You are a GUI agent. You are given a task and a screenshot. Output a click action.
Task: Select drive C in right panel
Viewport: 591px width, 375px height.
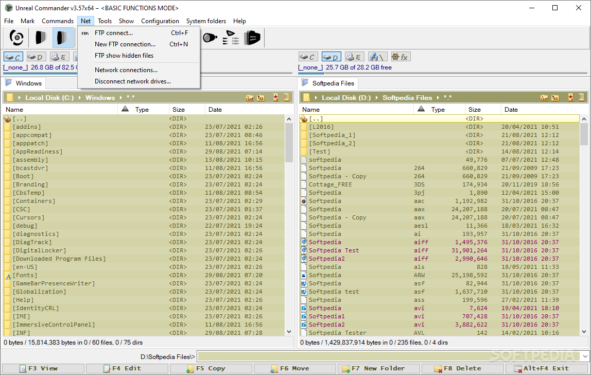point(308,57)
